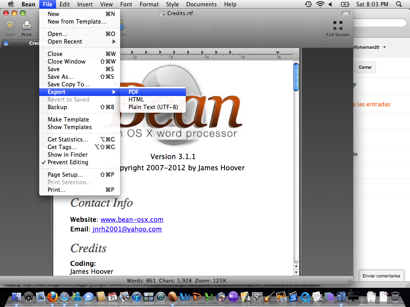Open iCal calendar from the Dock
Image resolution: width=410 pixels, height=307 pixels.
click(x=113, y=297)
